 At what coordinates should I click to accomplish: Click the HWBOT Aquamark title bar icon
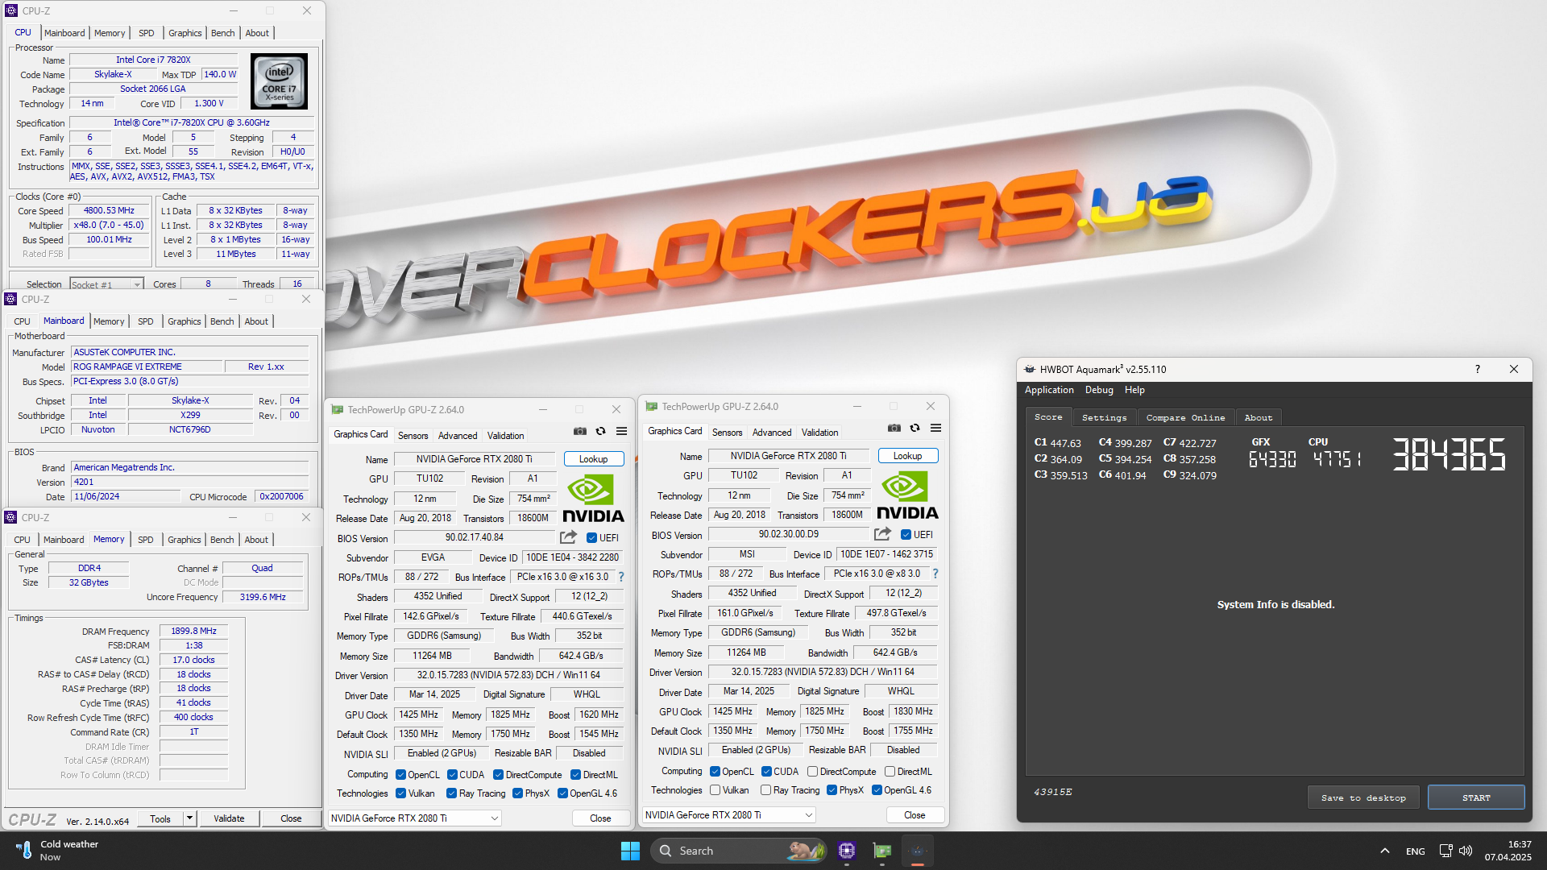click(1029, 369)
